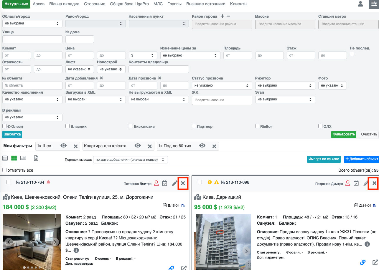
Task: Enable the Ексклюзив checkbox
Action: coord(131,126)
